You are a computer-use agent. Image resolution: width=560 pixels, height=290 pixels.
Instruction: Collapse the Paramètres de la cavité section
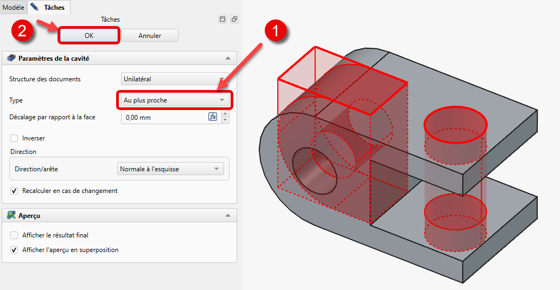(228, 58)
